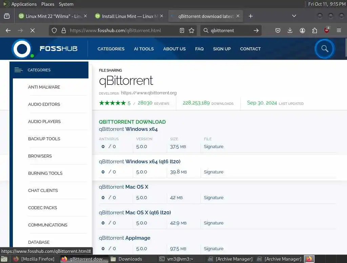The width and height of the screenshot is (347, 263).
Task: Select the qBittorrent download latest tab
Action: (206, 16)
